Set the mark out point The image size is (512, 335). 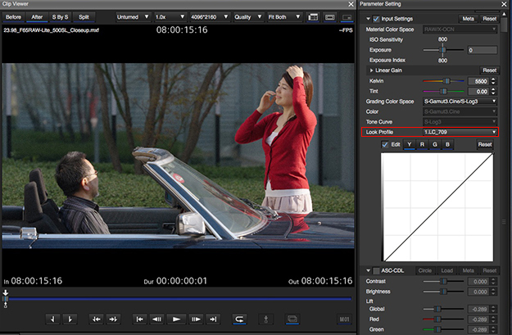click(x=69, y=319)
